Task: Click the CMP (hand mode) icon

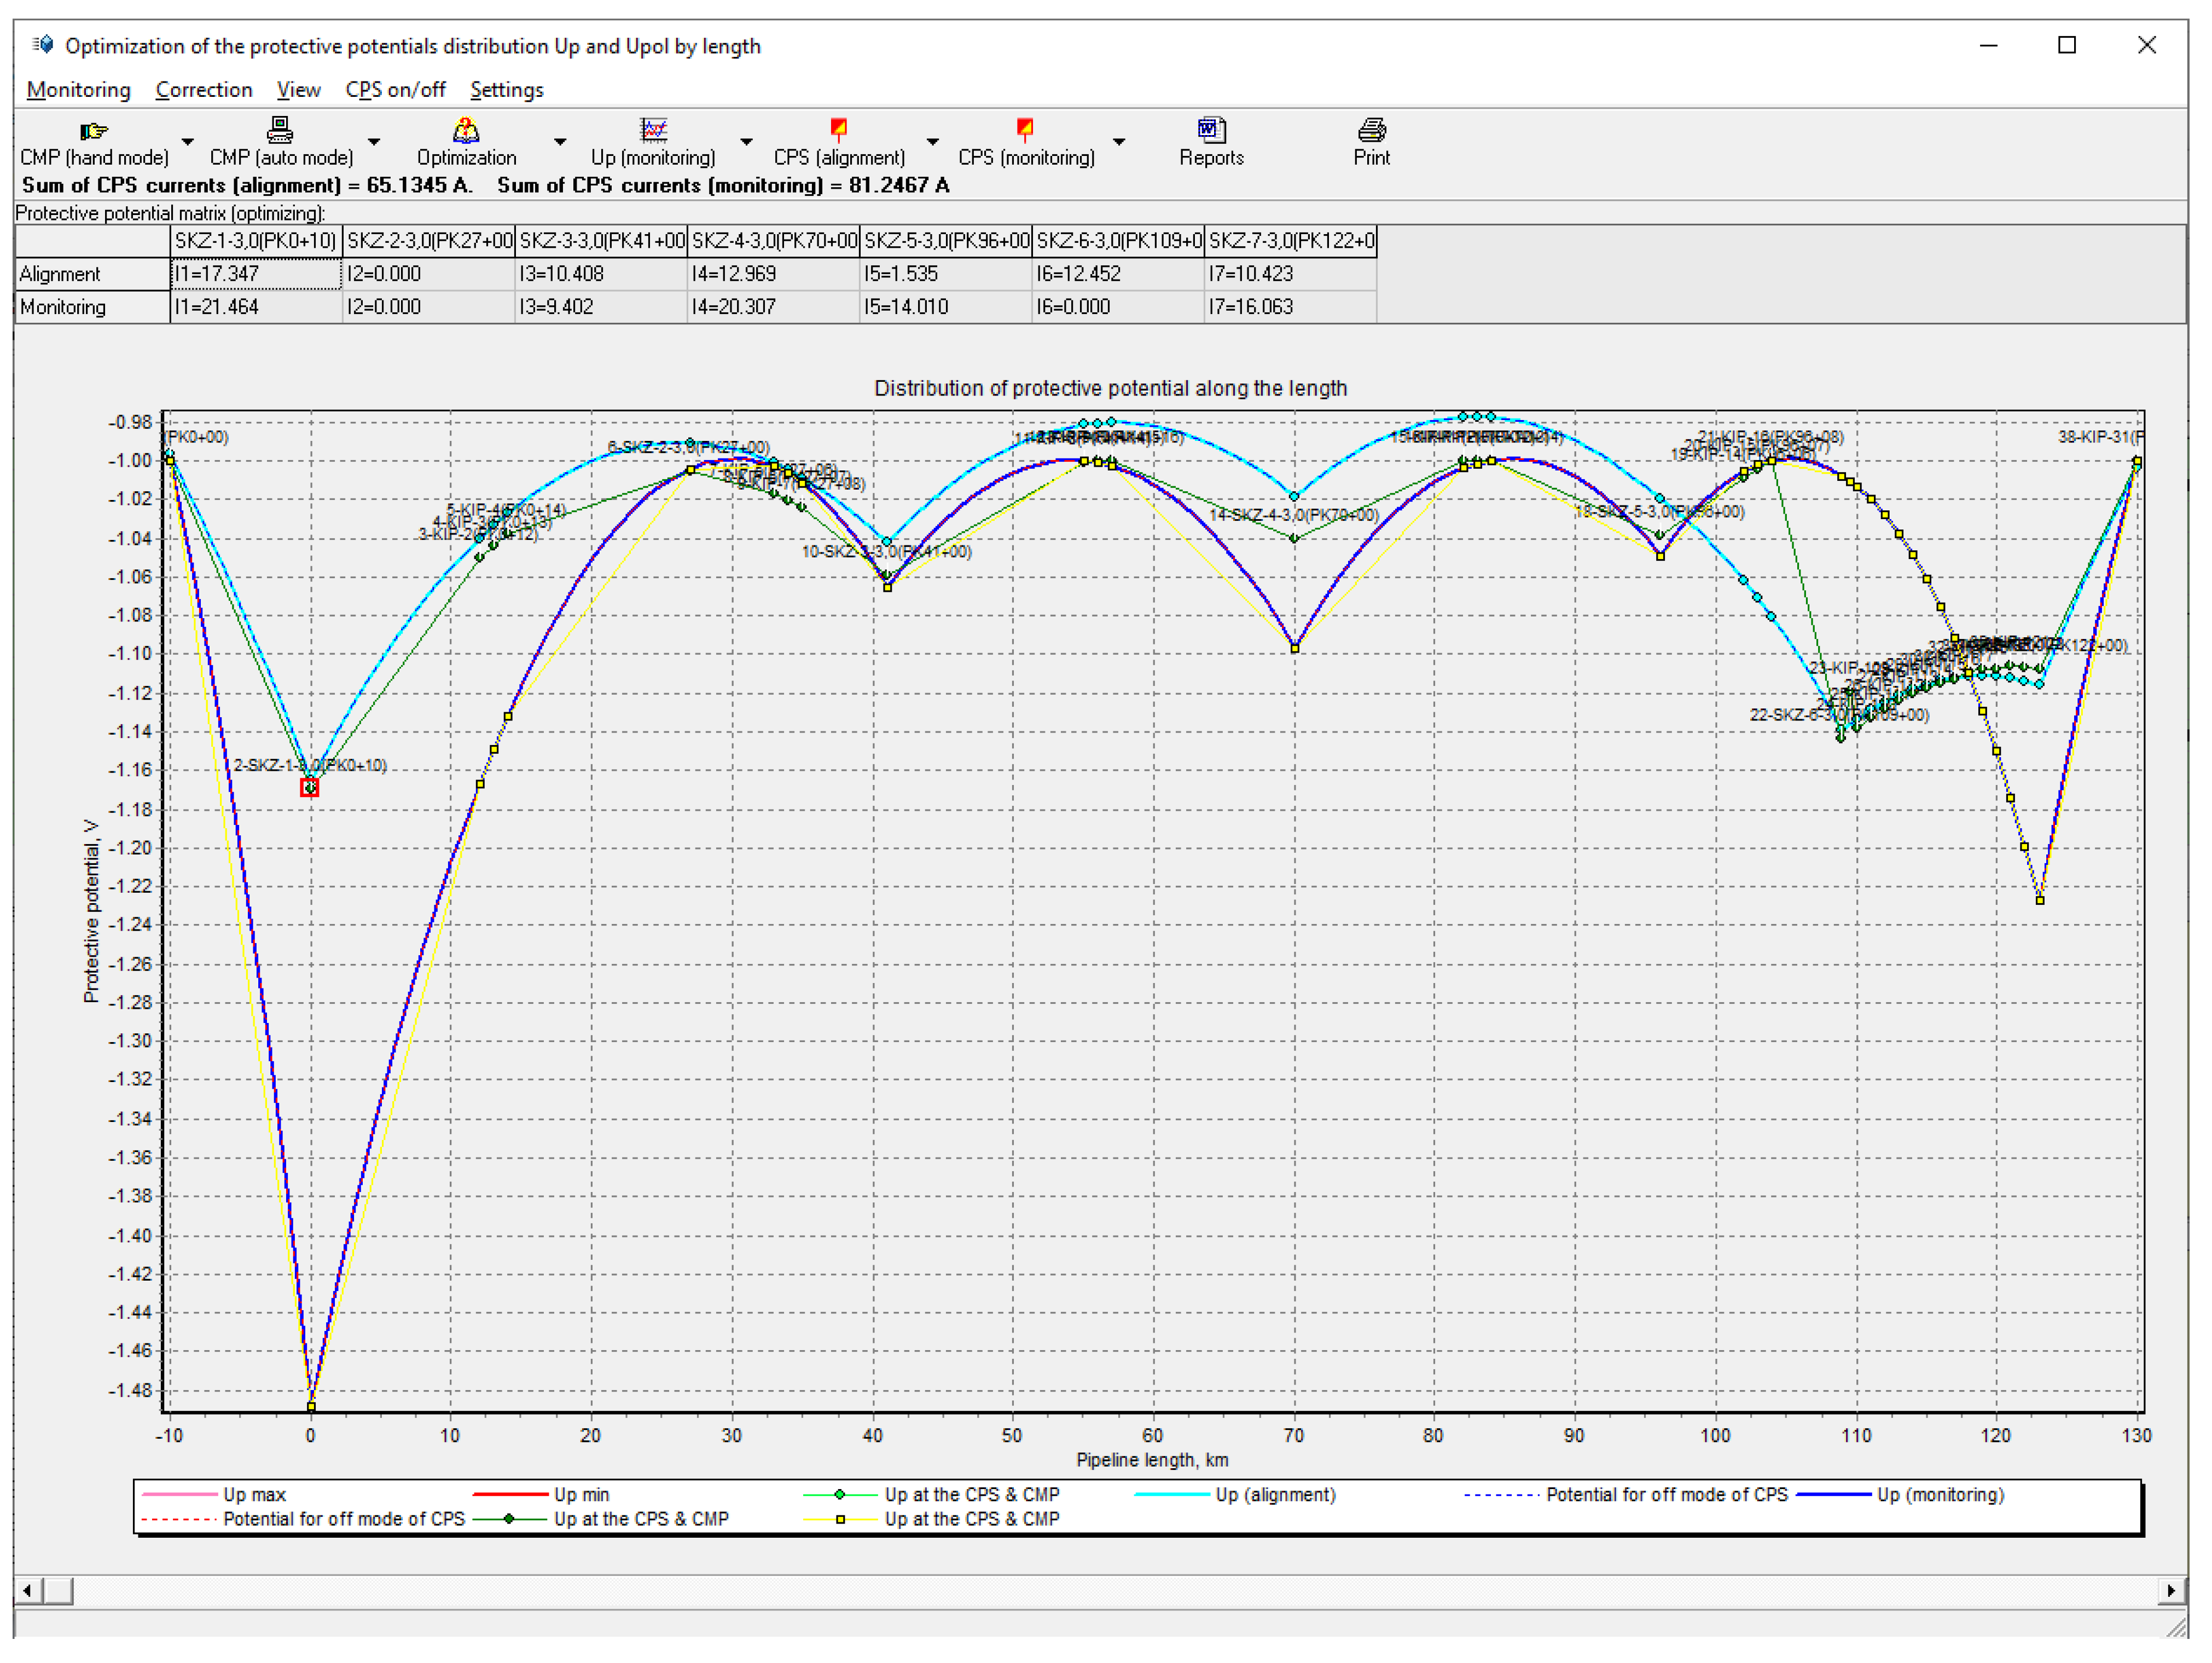Action: (94, 131)
